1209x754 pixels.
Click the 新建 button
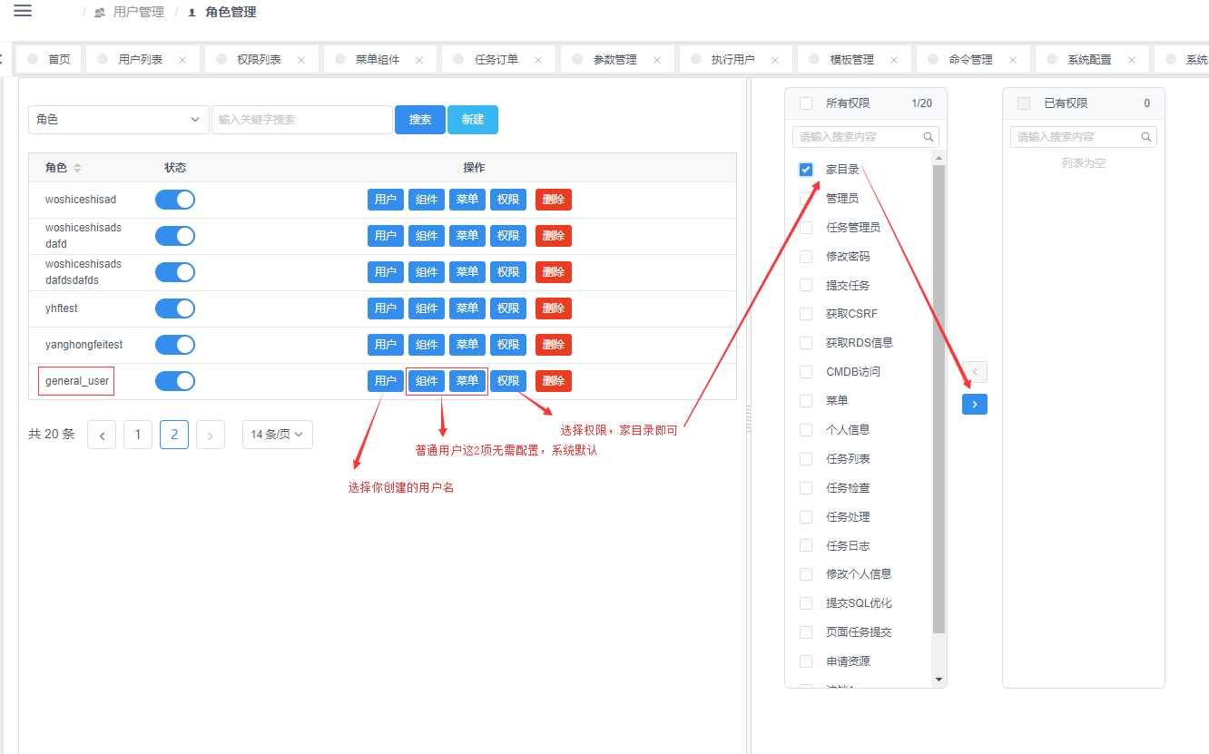tap(473, 120)
